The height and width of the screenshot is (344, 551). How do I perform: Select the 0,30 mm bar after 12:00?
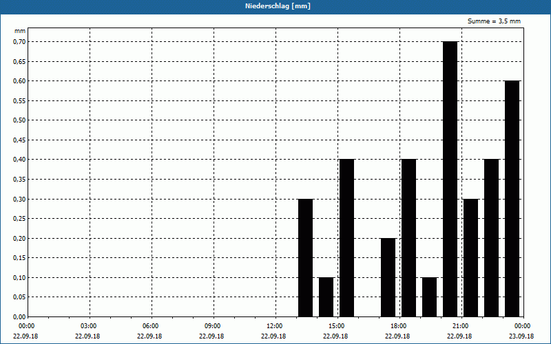[305, 257]
